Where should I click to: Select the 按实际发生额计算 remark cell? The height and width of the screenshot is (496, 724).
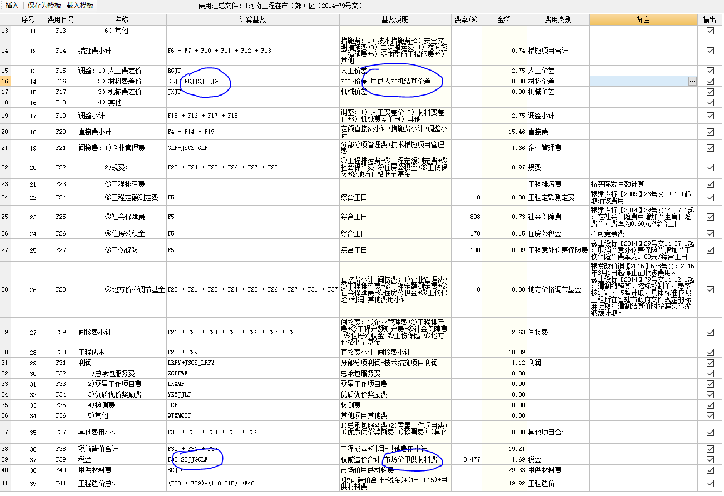click(643, 184)
